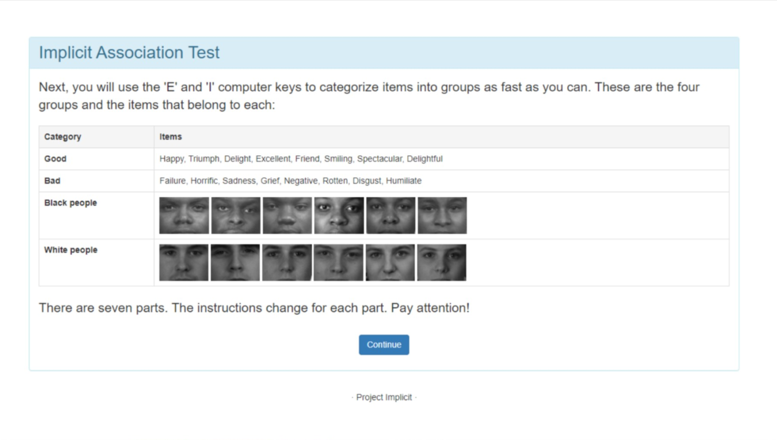Select last face thumbnail in Black people row
This screenshot has height=440, width=777.
(442, 215)
